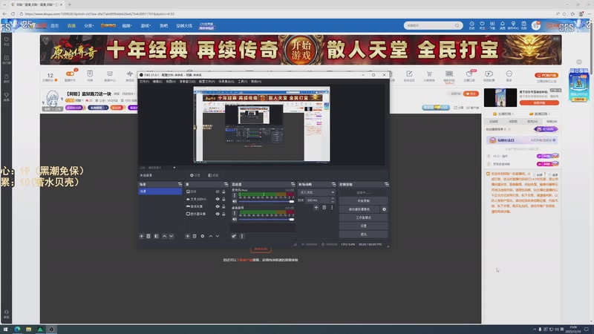Toggle visibility of 文本 (GDI+) source

(218, 199)
